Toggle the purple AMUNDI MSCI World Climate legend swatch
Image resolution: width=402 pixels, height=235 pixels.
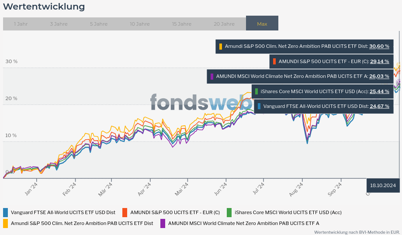click(x=163, y=223)
